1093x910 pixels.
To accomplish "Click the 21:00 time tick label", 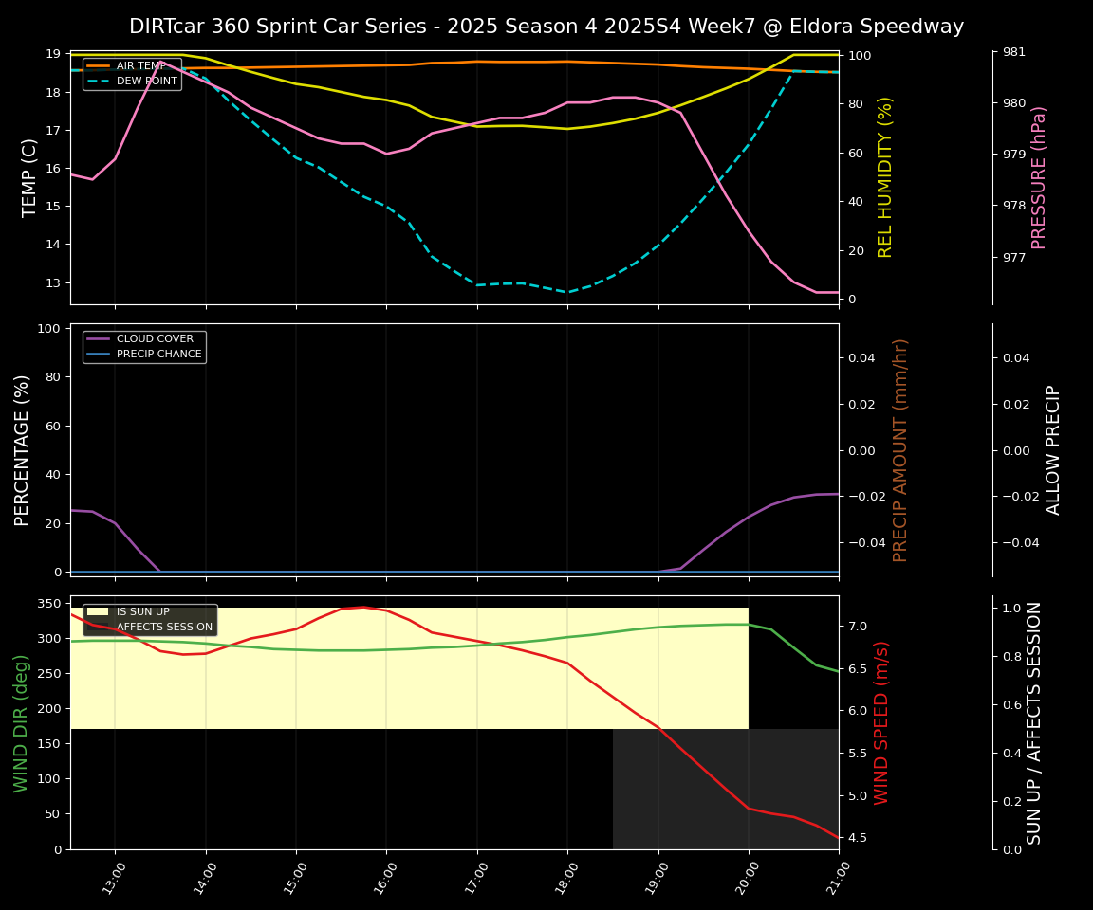I will tap(837, 873).
